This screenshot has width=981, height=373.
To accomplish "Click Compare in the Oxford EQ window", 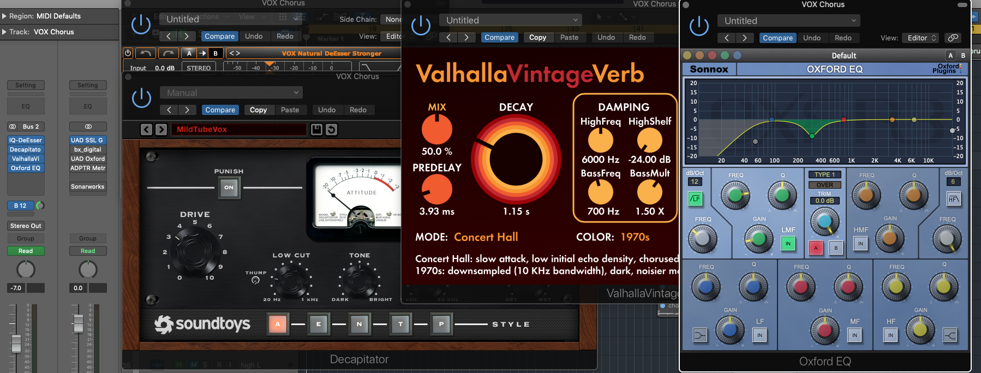I will (x=777, y=38).
